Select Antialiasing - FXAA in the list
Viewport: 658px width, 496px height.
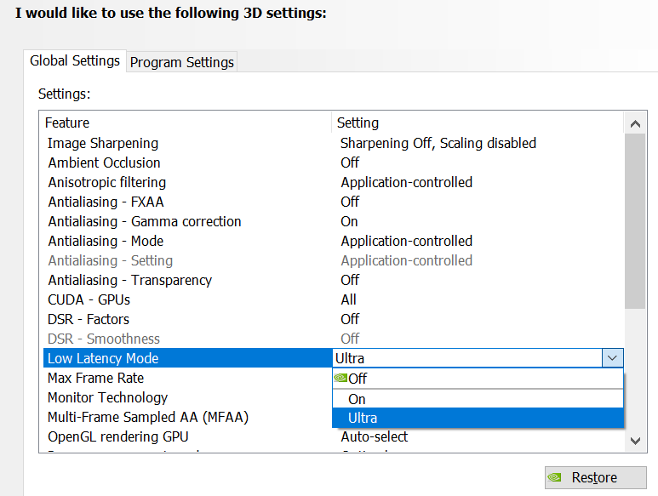pyautogui.click(x=106, y=202)
